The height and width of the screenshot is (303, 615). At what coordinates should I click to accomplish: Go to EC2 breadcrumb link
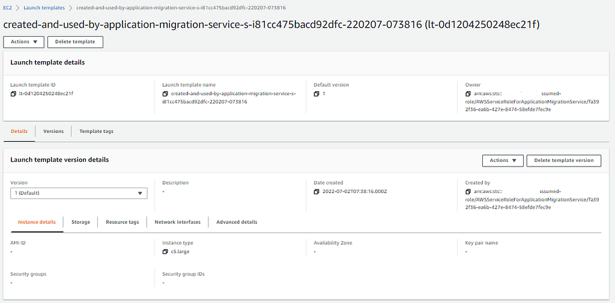(x=7, y=7)
